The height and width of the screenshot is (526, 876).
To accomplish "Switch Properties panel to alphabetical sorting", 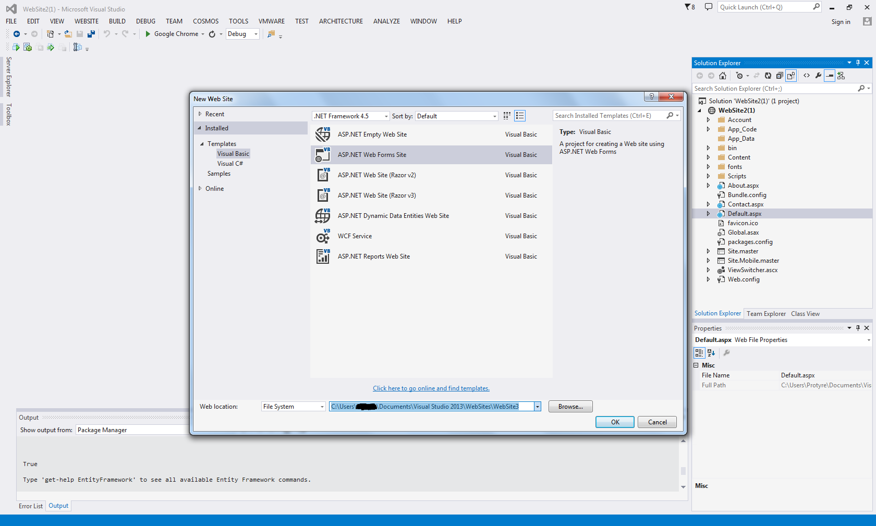I will pyautogui.click(x=711, y=353).
